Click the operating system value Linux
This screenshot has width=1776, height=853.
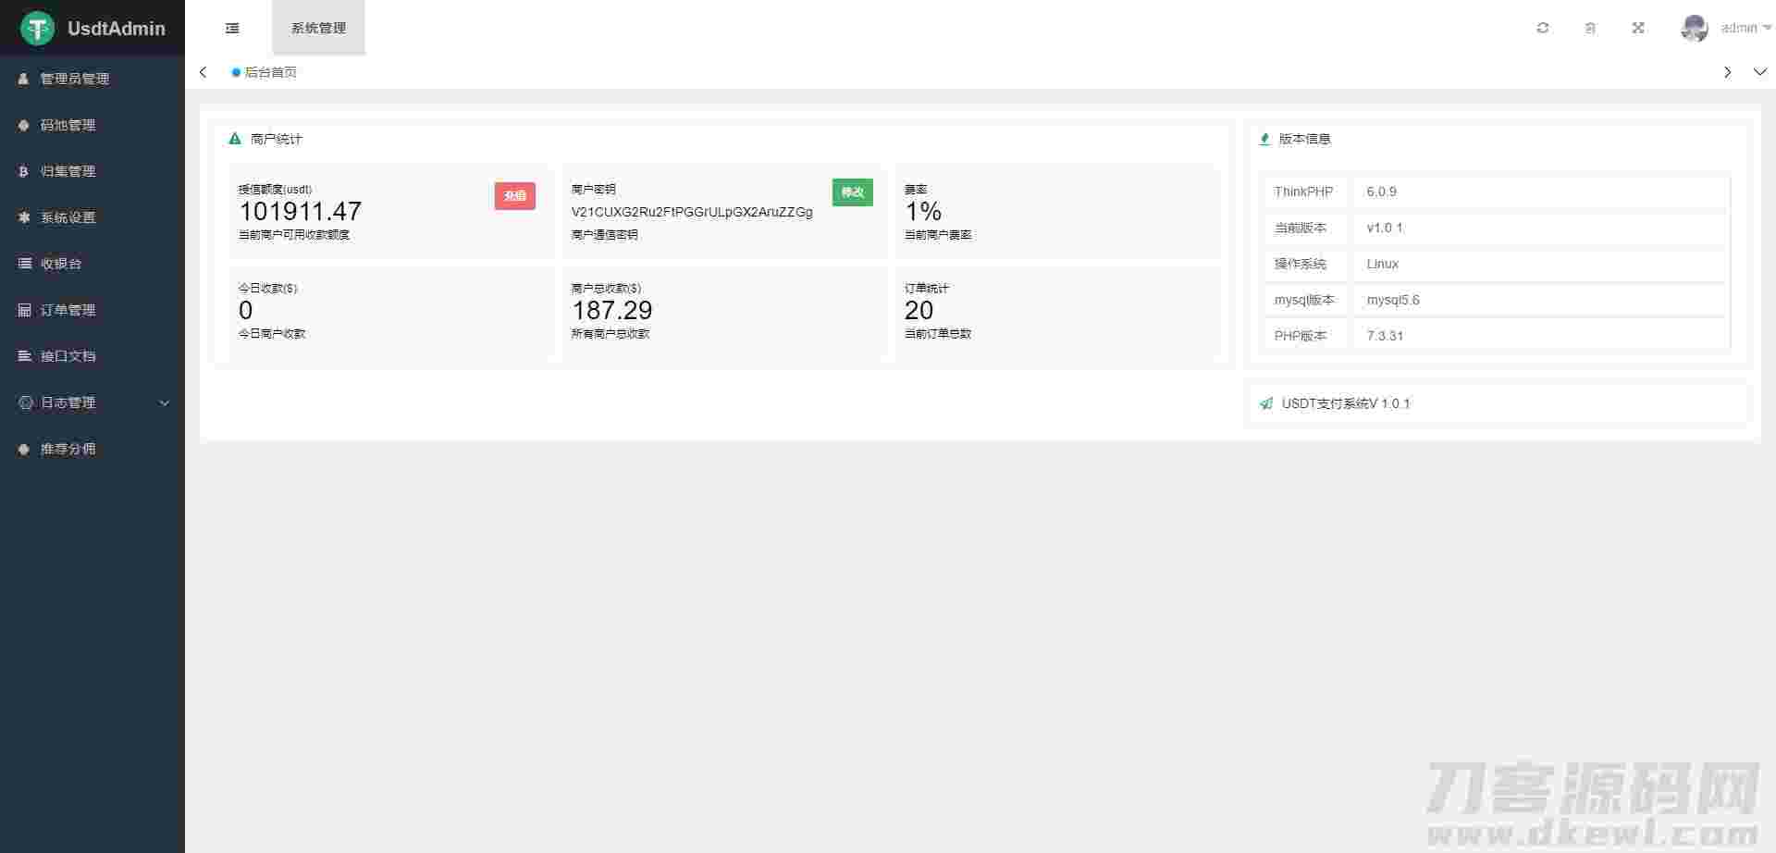coord(1383,264)
